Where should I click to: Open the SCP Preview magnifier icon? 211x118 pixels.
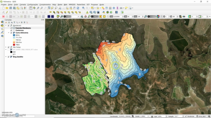tap(146, 17)
